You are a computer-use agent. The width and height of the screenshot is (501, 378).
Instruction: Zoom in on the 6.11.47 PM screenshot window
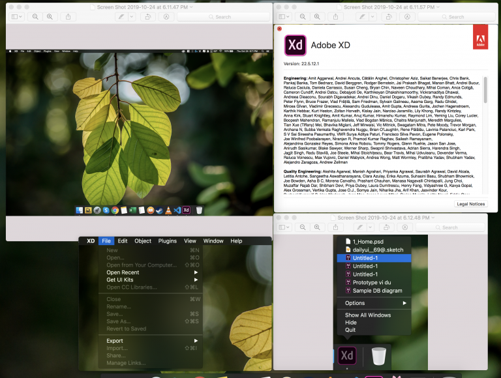pyautogui.click(x=50, y=16)
